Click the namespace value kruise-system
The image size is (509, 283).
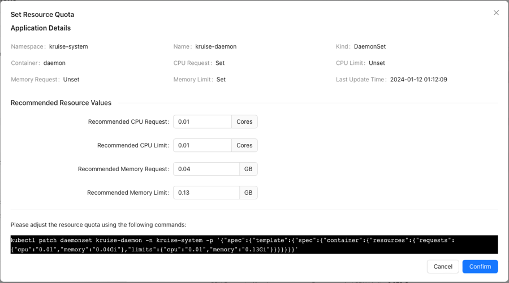pos(68,46)
